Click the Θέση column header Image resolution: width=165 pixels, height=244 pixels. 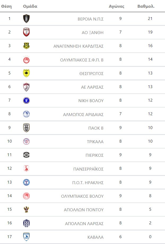tap(6, 6)
